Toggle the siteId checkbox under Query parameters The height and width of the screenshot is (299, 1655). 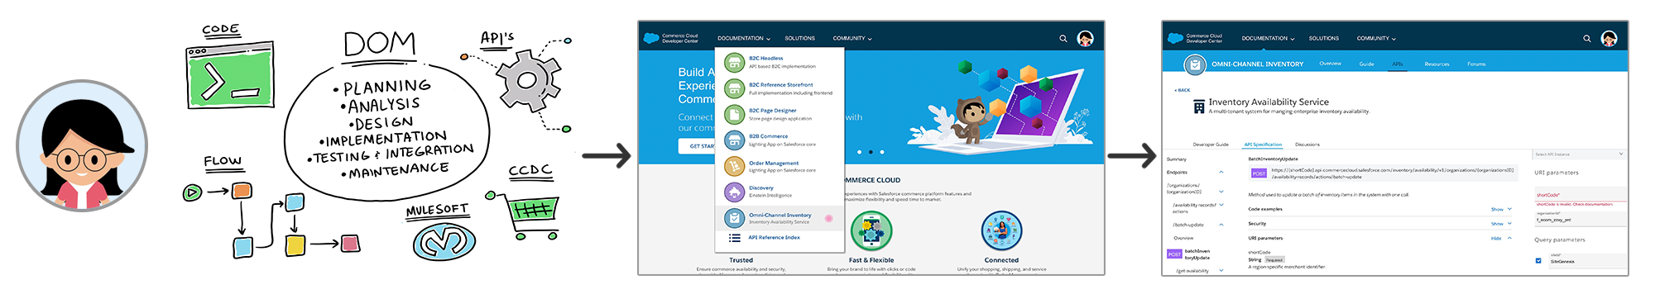click(x=1538, y=261)
